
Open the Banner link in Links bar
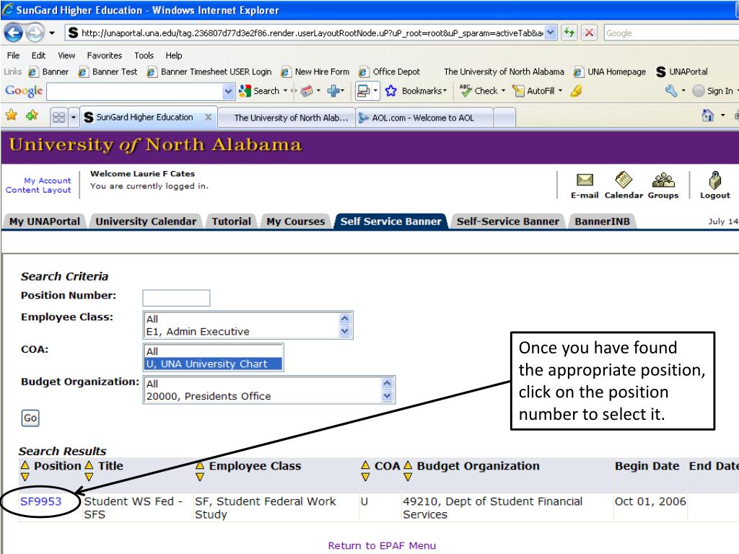click(48, 72)
